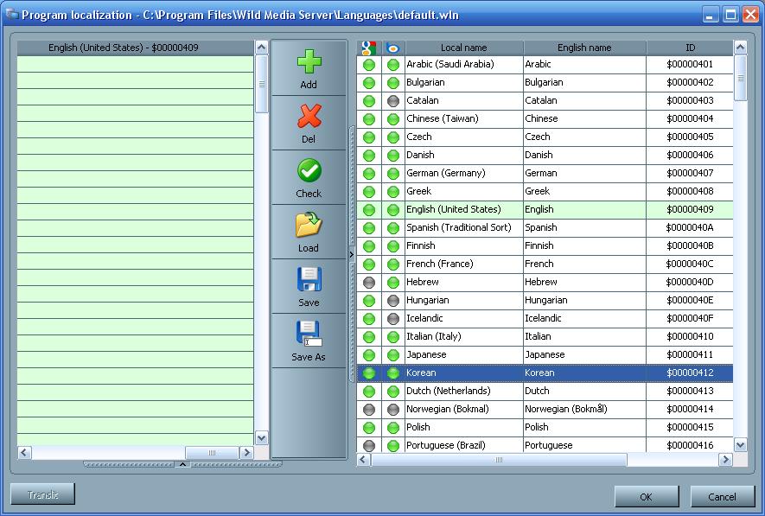Run Check with the green checkmark icon
Viewport: 765px width, 516px height.
point(309,178)
